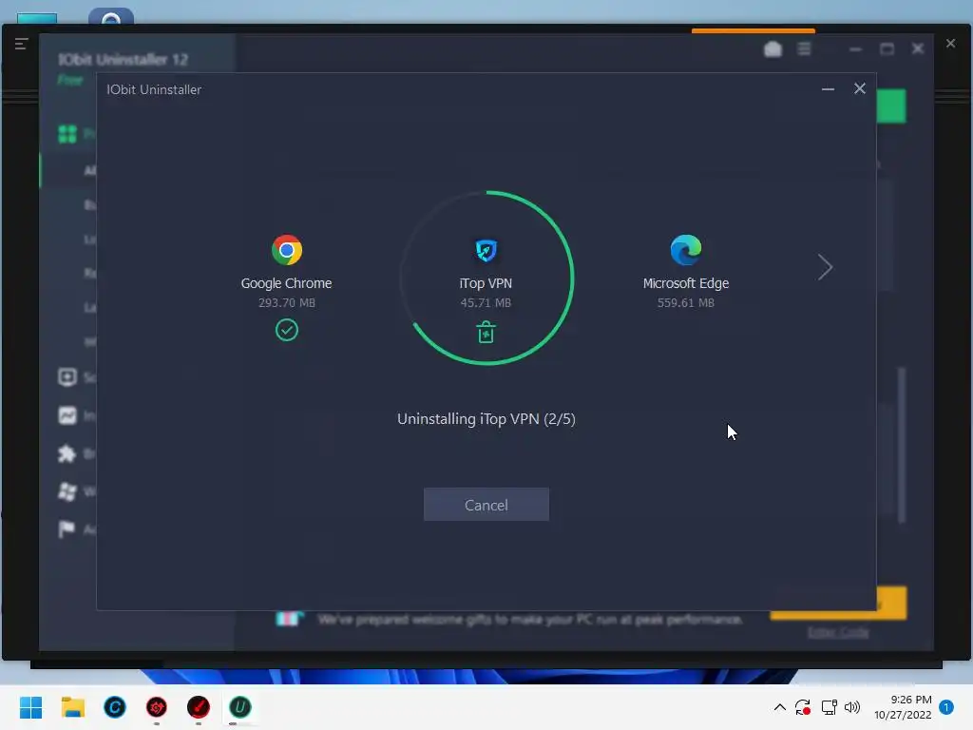Open Browser Extensions puzzle icon in sidebar
The width and height of the screenshot is (973, 730).
coord(67,453)
